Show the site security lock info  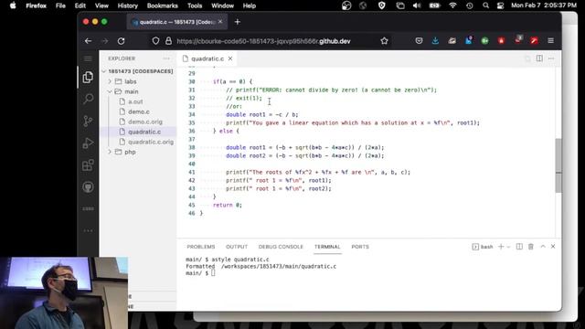coord(168,41)
